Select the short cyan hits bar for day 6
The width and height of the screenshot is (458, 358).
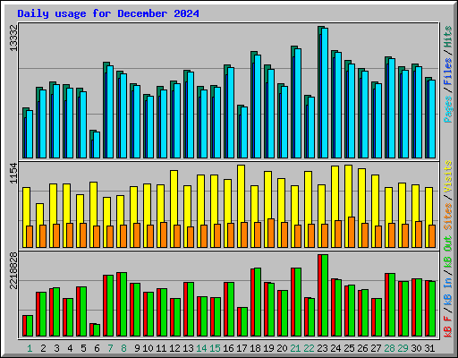point(97,145)
